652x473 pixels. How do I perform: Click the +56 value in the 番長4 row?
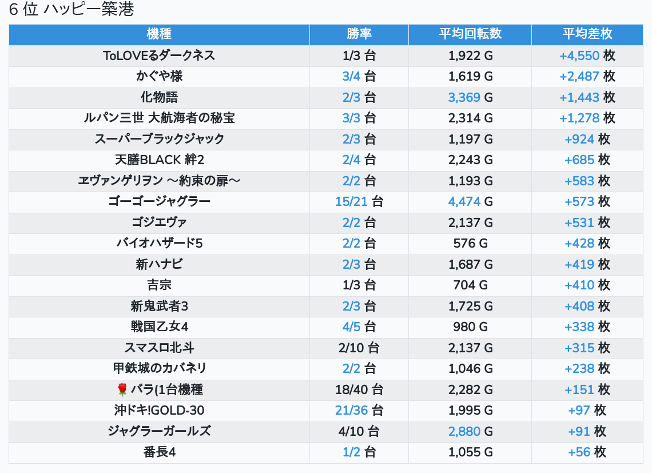tap(579, 452)
